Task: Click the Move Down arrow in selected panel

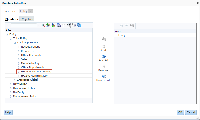Action: tap(127, 25)
